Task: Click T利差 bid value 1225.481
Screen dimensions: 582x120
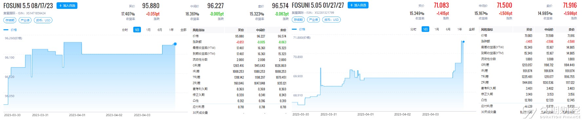Action: [527, 77]
